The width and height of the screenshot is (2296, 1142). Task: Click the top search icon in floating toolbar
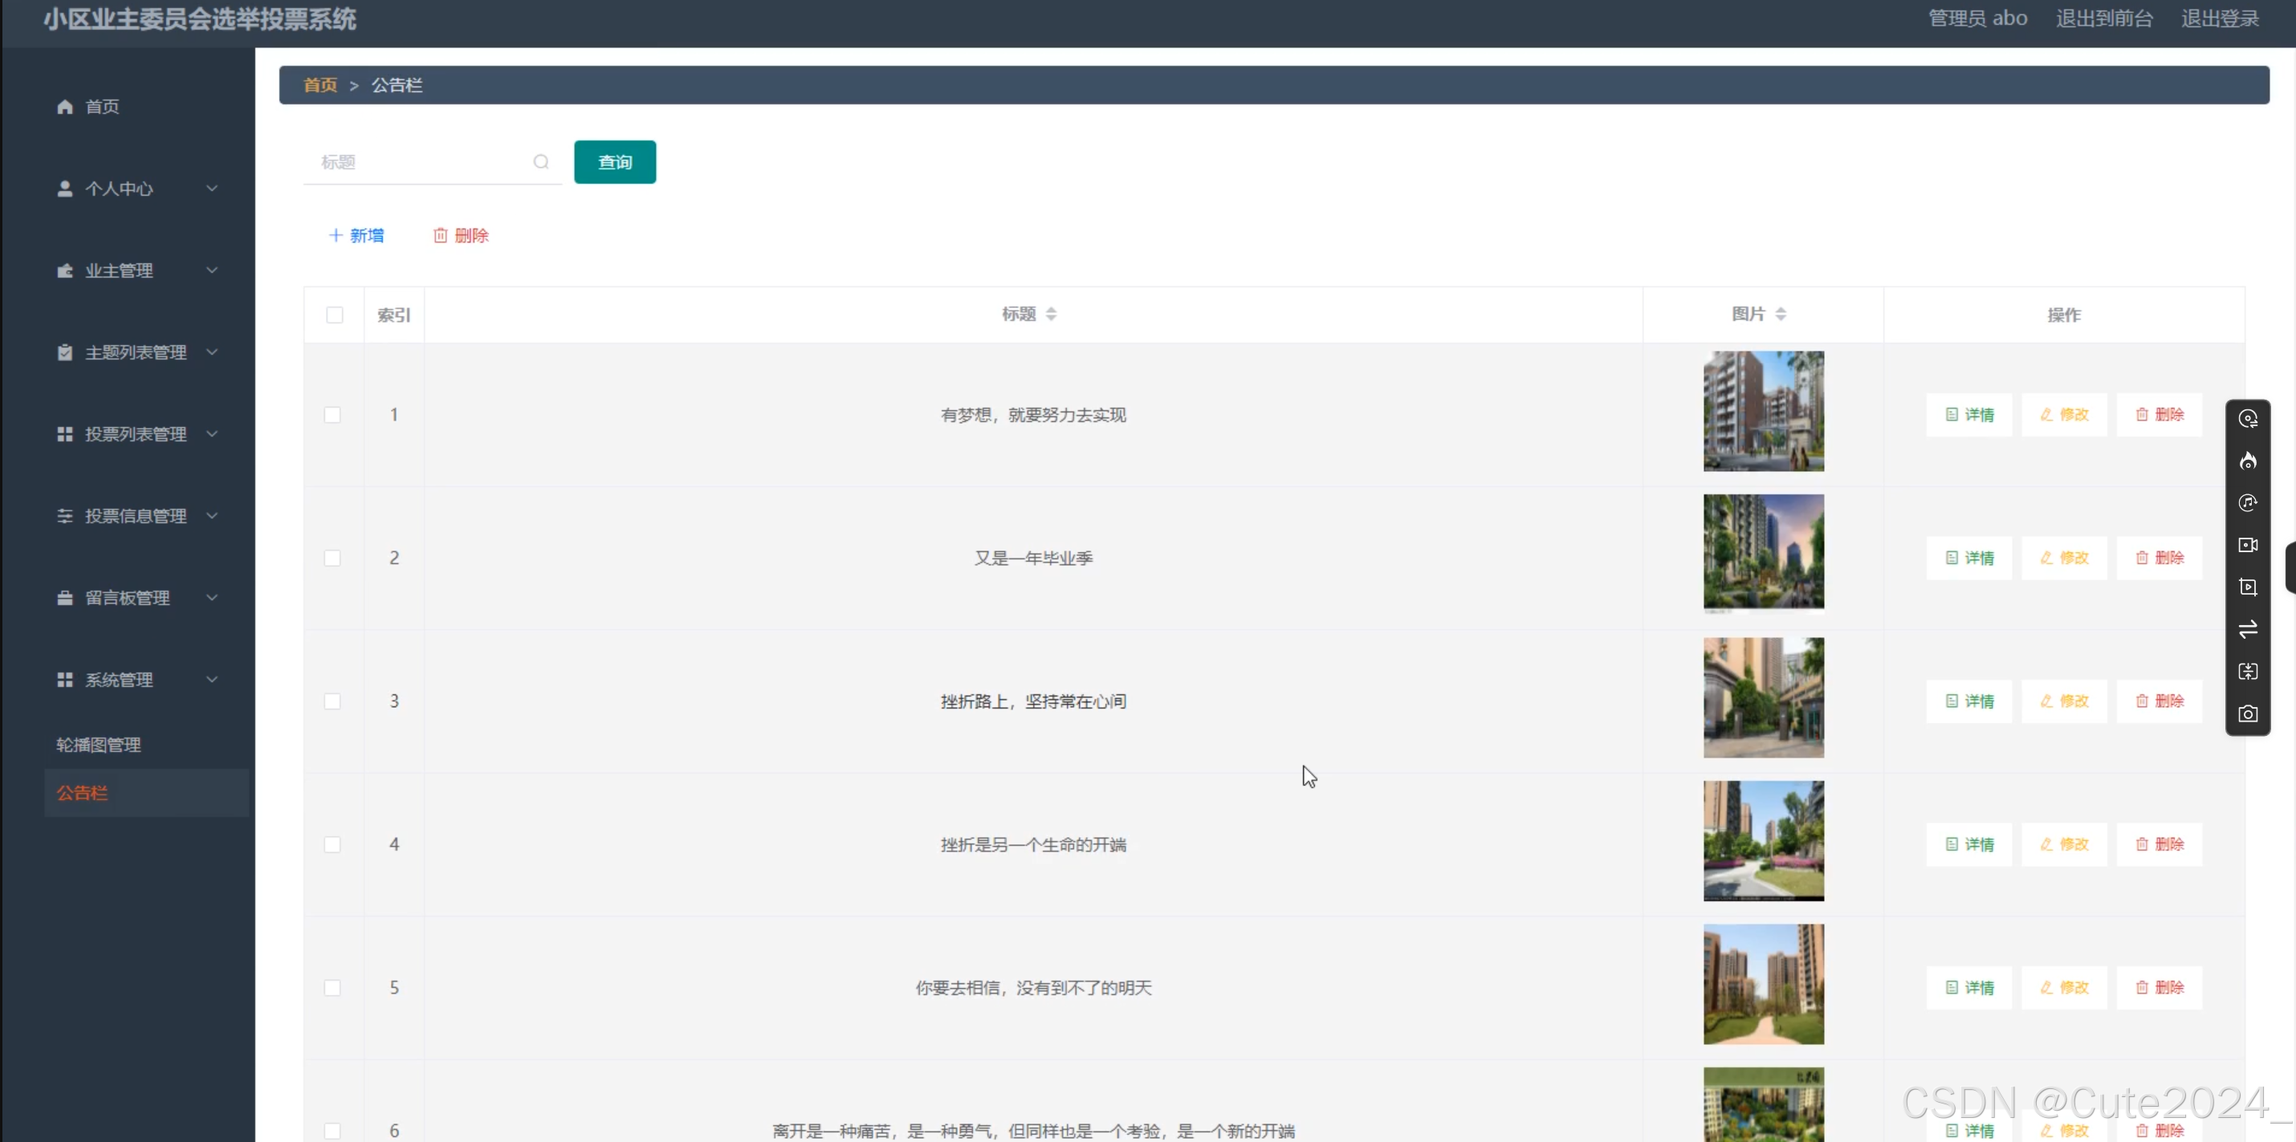(2248, 420)
